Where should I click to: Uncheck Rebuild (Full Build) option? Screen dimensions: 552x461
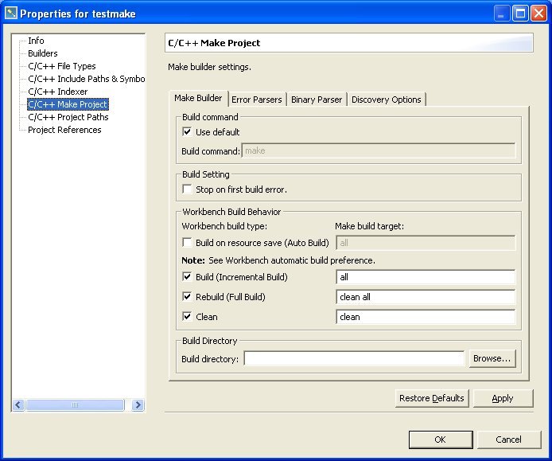click(x=188, y=297)
